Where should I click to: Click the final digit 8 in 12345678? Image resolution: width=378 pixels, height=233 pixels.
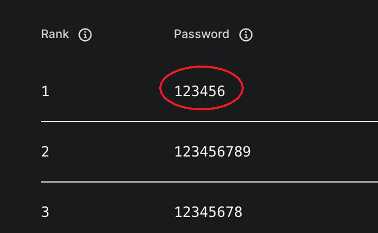click(238, 212)
